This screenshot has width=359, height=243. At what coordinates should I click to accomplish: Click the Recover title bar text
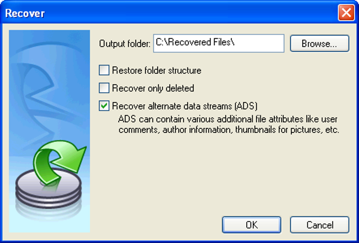(25, 13)
